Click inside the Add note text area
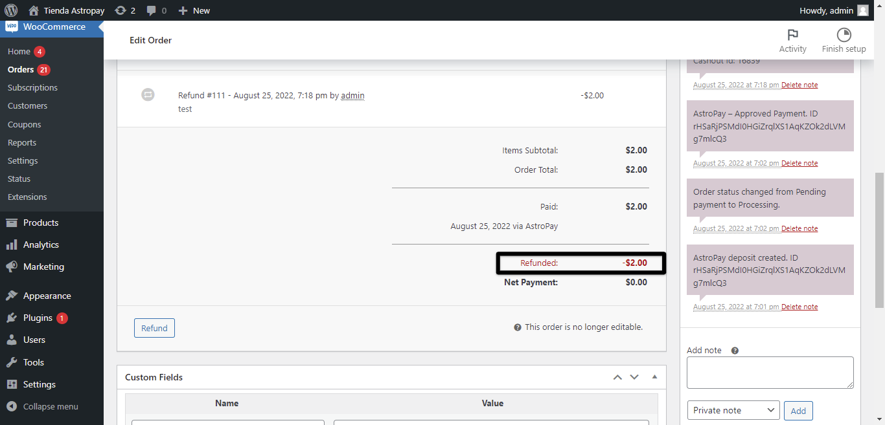 [x=770, y=373]
